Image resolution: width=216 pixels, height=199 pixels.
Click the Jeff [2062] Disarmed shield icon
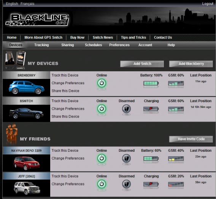(127, 184)
